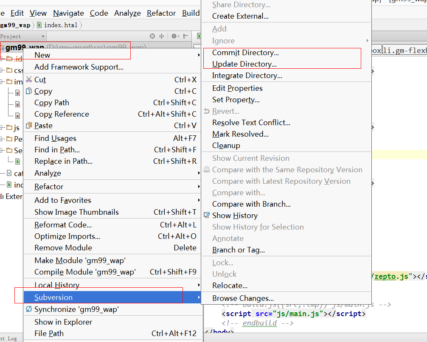Click the index.html file icon in breadcrumb
The height and width of the screenshot is (342, 427).
39,25
